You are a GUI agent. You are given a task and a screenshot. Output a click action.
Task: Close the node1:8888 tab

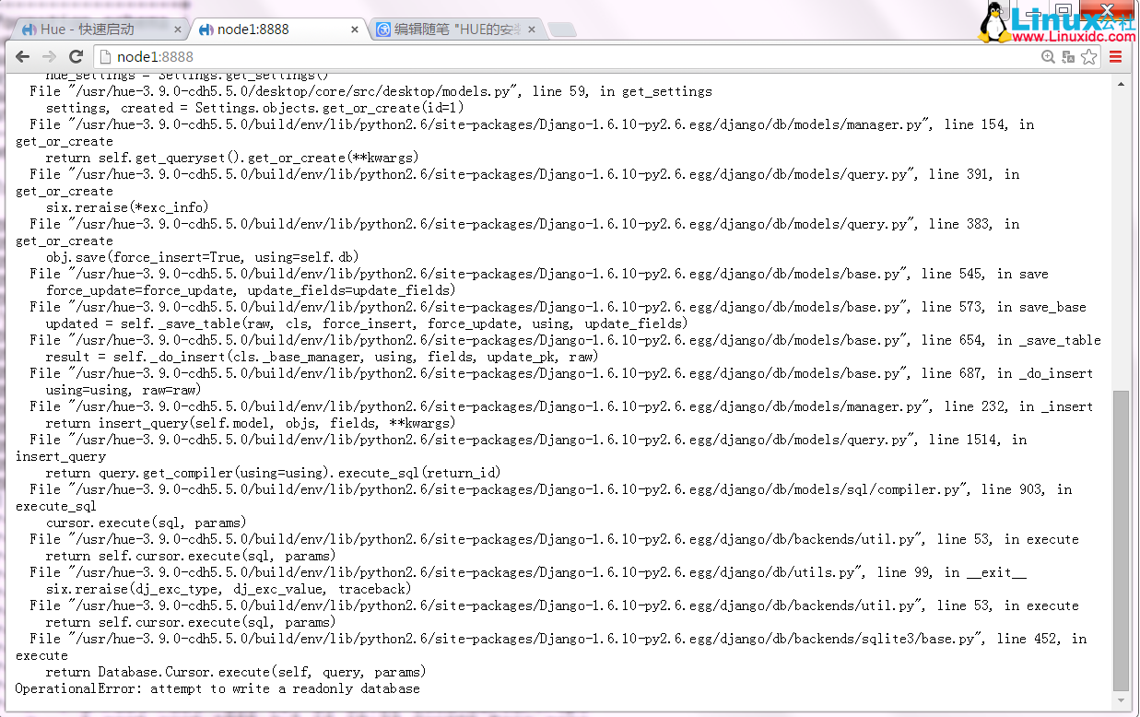(x=355, y=29)
